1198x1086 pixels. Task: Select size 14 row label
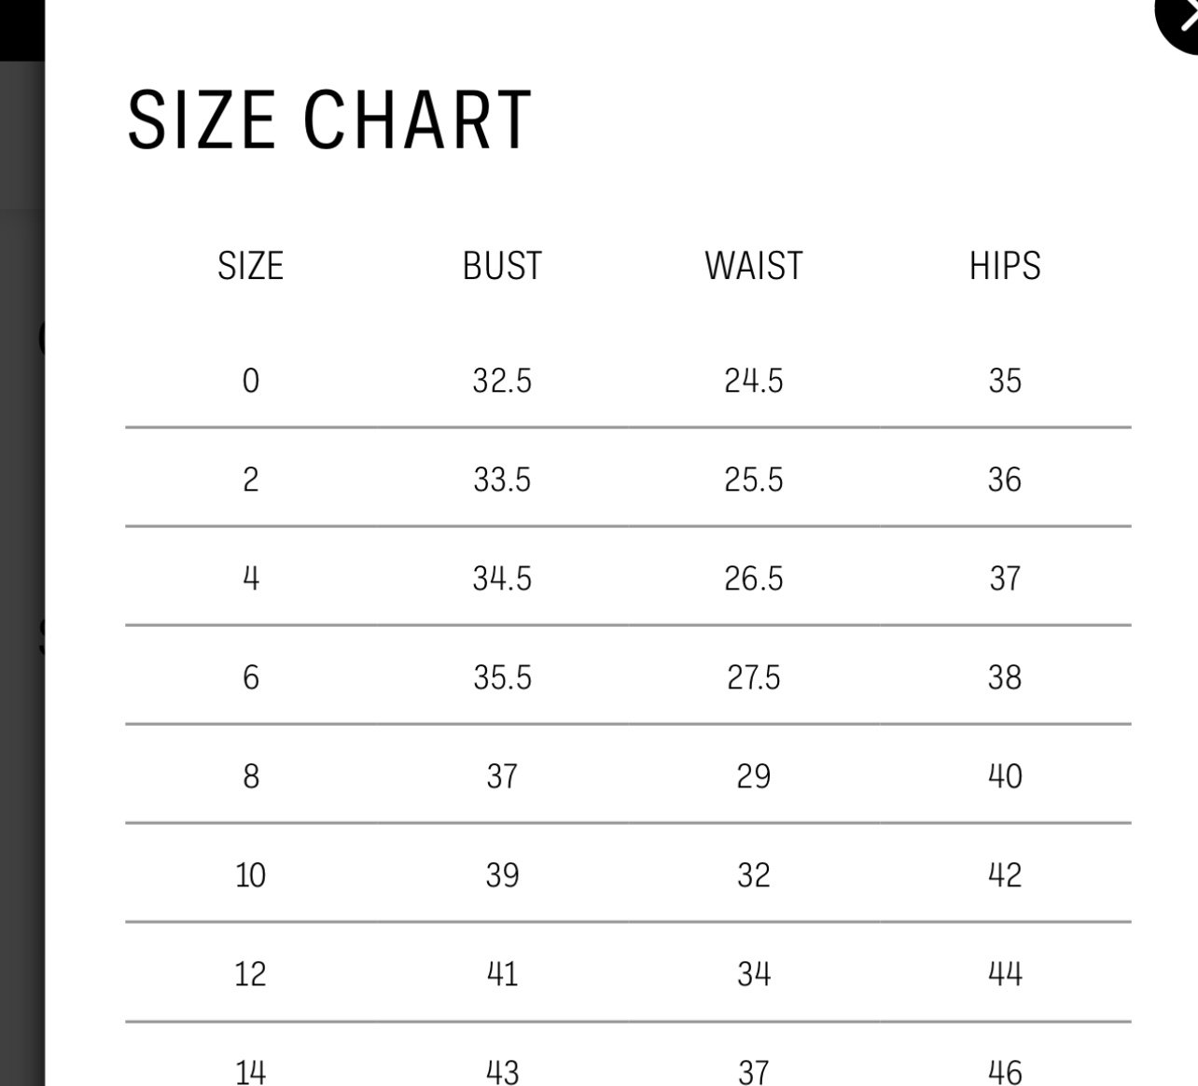pyautogui.click(x=250, y=1071)
